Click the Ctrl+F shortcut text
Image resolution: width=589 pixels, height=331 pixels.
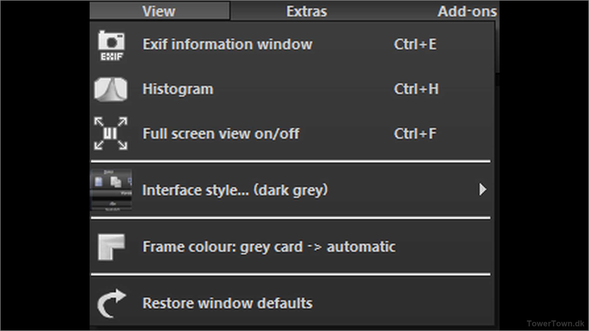coord(415,134)
